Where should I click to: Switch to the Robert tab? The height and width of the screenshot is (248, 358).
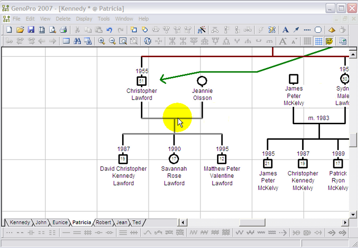[103, 222]
